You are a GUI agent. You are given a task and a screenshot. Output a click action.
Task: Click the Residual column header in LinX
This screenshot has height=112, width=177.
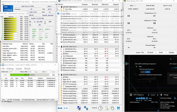[40, 78]
